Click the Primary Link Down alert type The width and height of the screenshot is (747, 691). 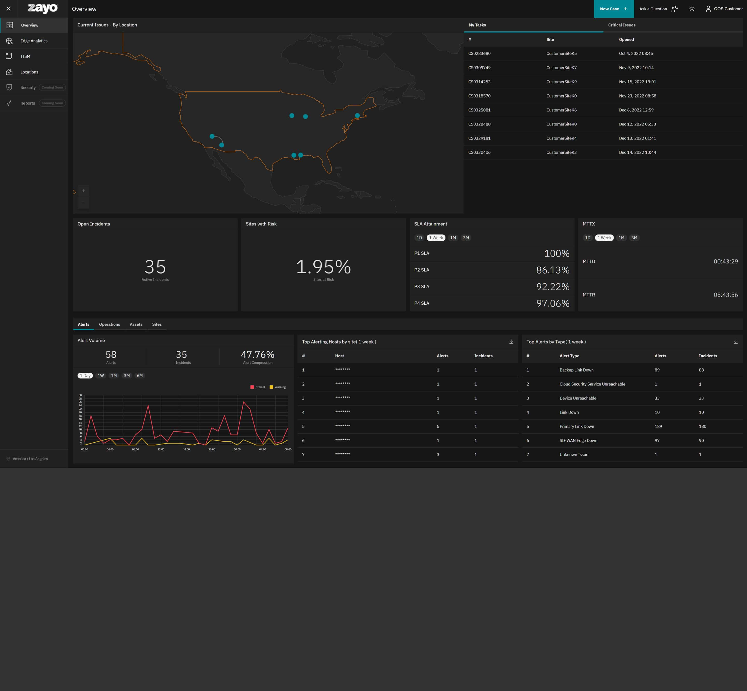click(x=576, y=426)
